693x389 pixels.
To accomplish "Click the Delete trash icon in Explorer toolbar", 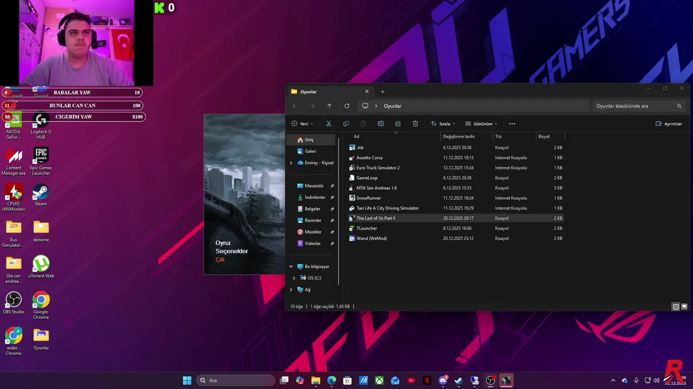I will tap(415, 124).
